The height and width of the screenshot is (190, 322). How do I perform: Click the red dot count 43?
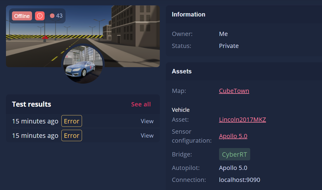pos(56,16)
